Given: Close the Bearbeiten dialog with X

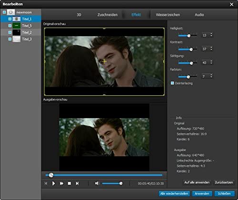Looking at the screenshot, I should 232,4.
